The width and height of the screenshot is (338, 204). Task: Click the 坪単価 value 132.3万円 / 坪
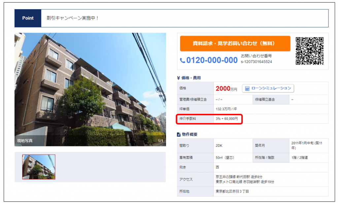[x=226, y=109]
